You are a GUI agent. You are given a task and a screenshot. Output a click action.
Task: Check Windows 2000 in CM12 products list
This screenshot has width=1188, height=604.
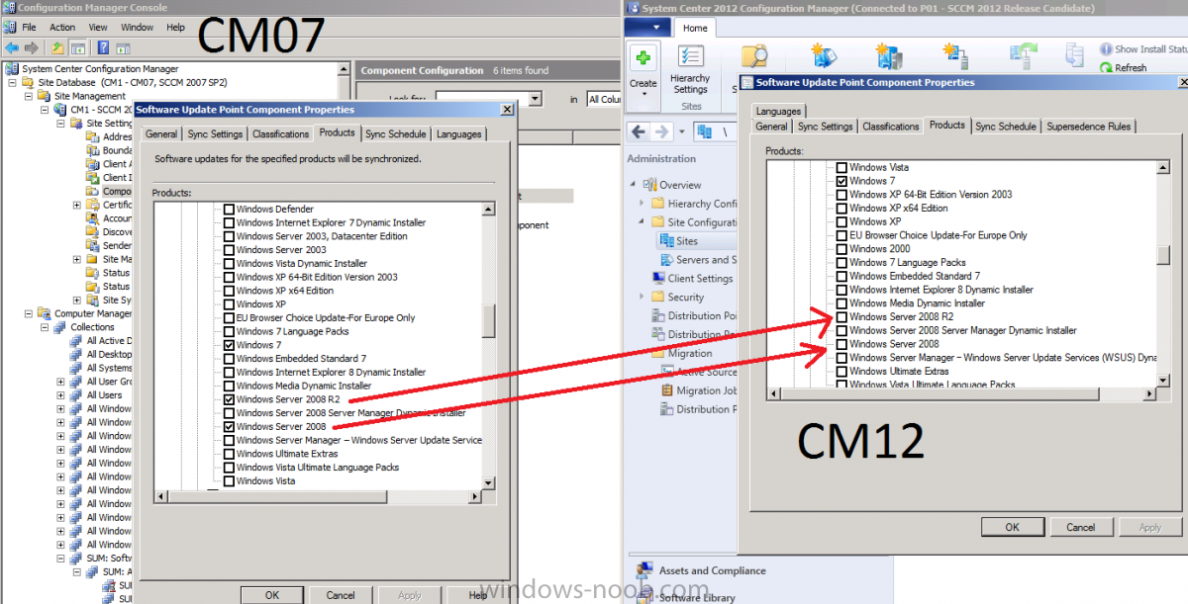point(841,249)
